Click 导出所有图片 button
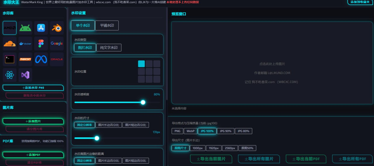374x166 pixels. click(x=259, y=159)
